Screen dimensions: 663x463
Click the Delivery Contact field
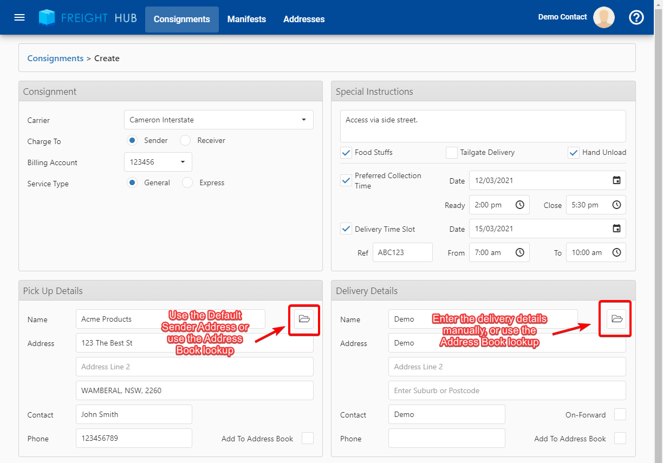[x=447, y=414]
